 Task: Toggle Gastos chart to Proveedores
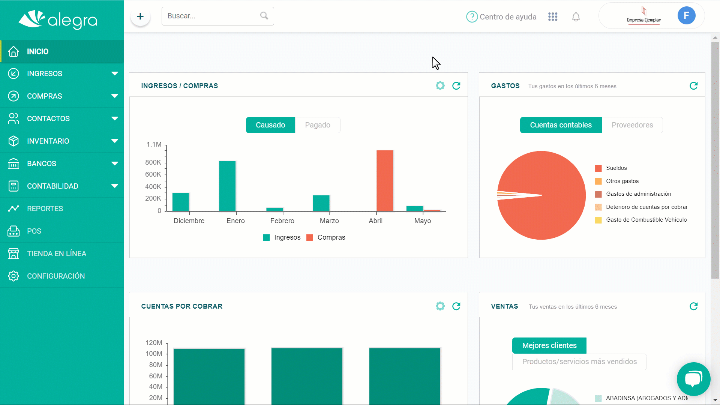pos(632,125)
